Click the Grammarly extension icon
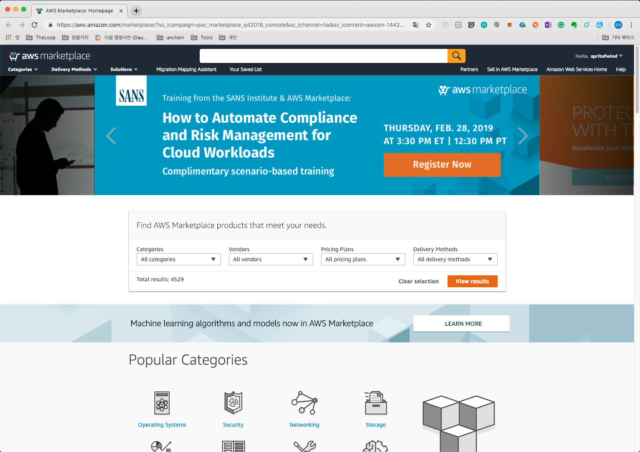Image resolution: width=640 pixels, height=452 pixels. (561, 25)
